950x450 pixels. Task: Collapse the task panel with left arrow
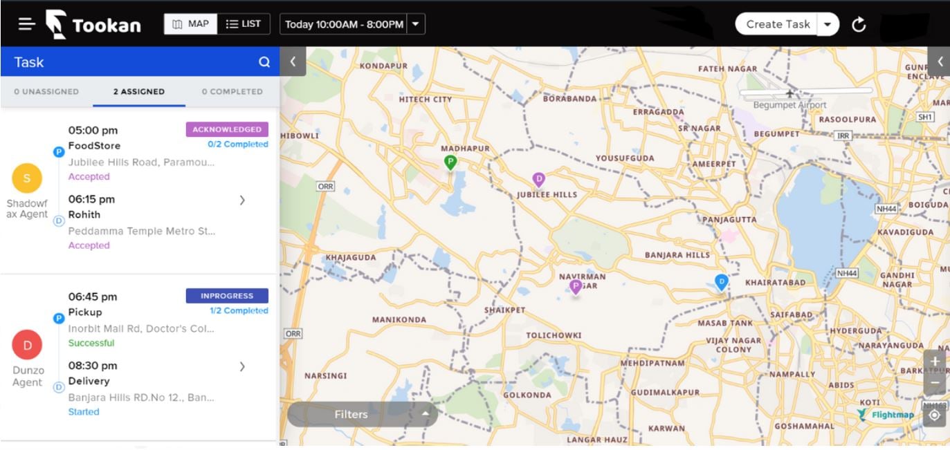click(293, 62)
